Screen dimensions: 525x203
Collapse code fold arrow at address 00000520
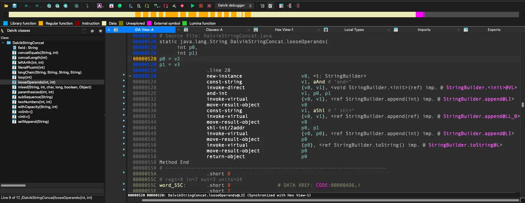(130, 76)
